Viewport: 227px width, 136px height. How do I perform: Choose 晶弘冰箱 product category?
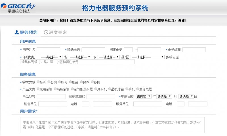[110, 89]
